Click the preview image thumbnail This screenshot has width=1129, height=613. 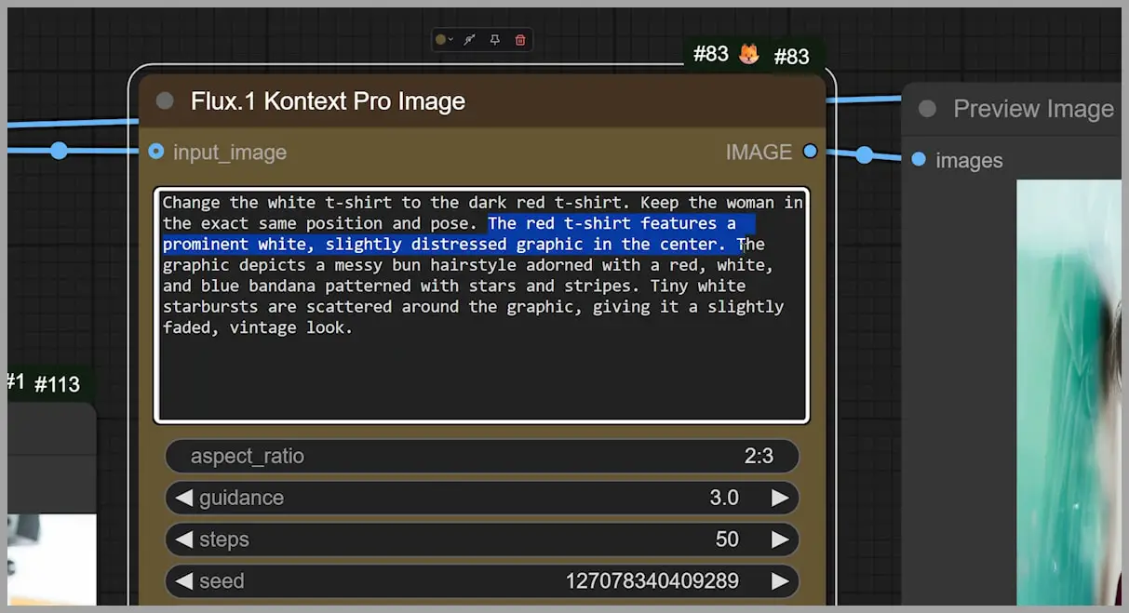1069,392
